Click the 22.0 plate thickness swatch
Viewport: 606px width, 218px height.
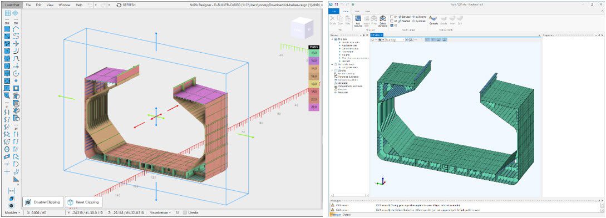313,108
